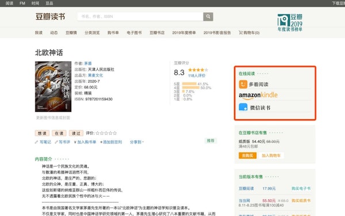Click the 豆瓣读书 logo
The height and width of the screenshot is (216, 345).
tap(51, 17)
